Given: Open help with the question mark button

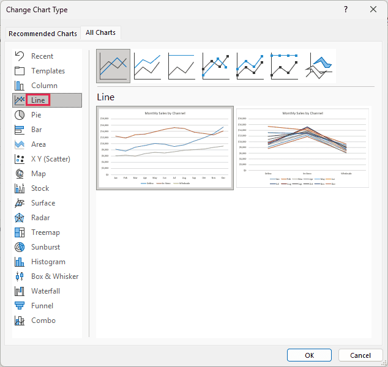Looking at the screenshot, I should click(346, 9).
